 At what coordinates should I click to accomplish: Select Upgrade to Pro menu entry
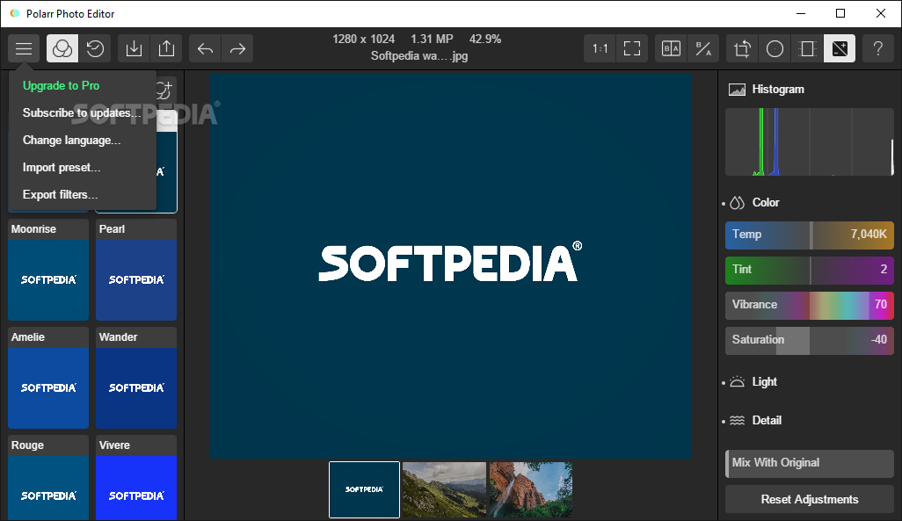click(x=61, y=86)
